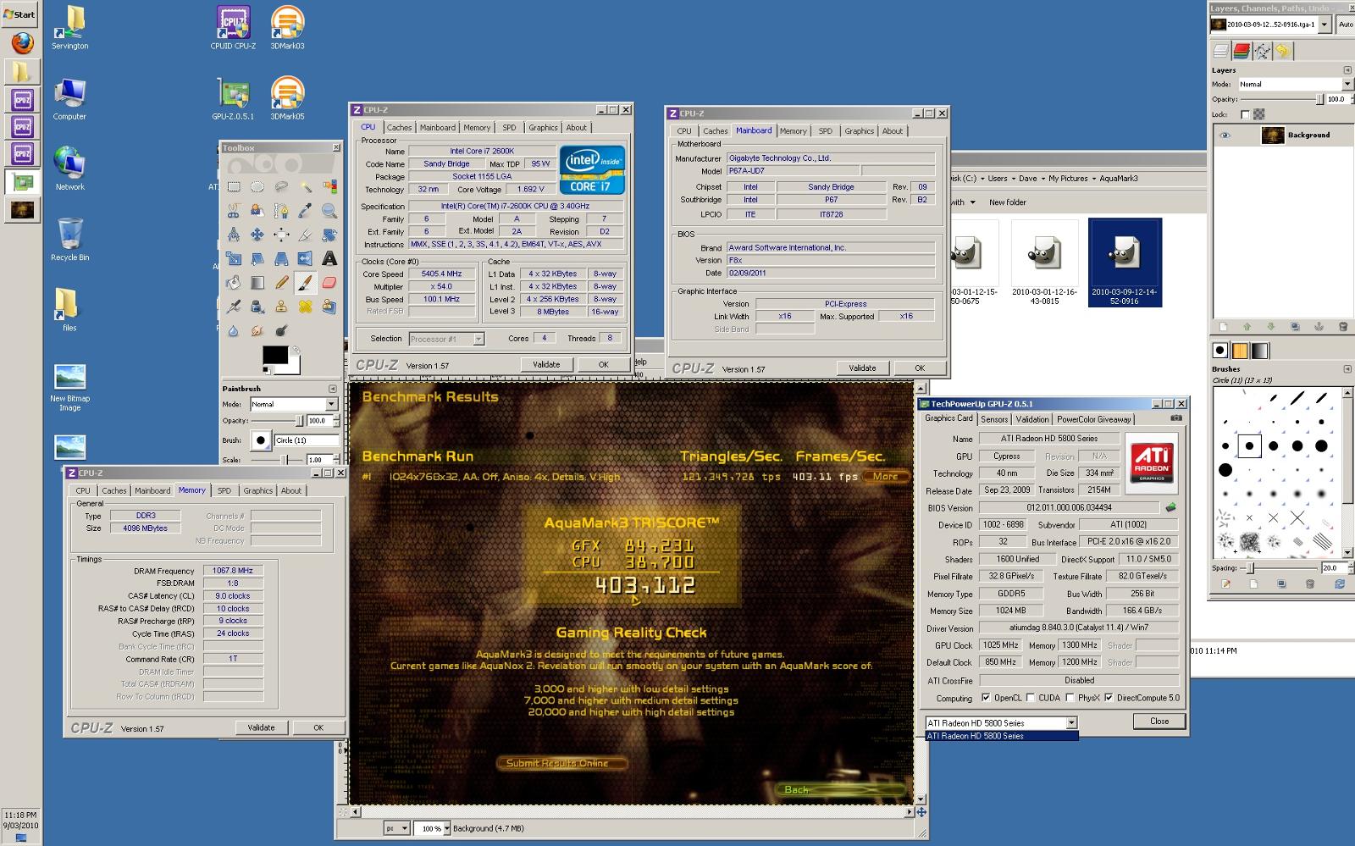
Task: Select the Heal tool
Action: click(306, 307)
